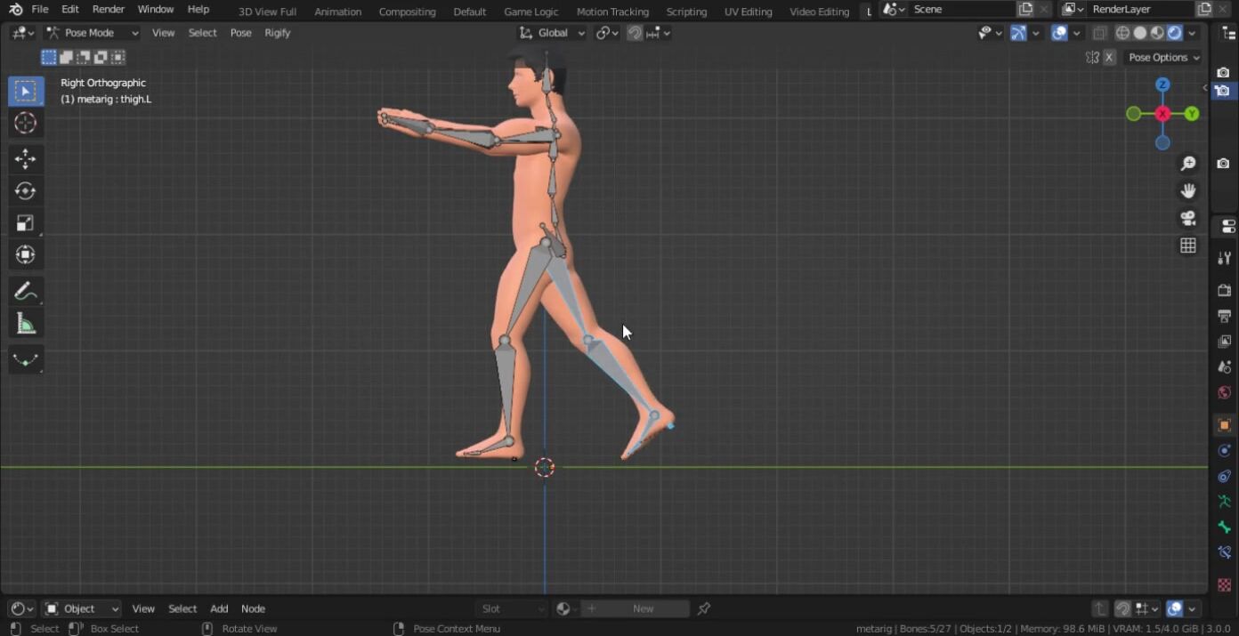Open the Render menu
Screen dimensions: 1239x636
(x=109, y=10)
